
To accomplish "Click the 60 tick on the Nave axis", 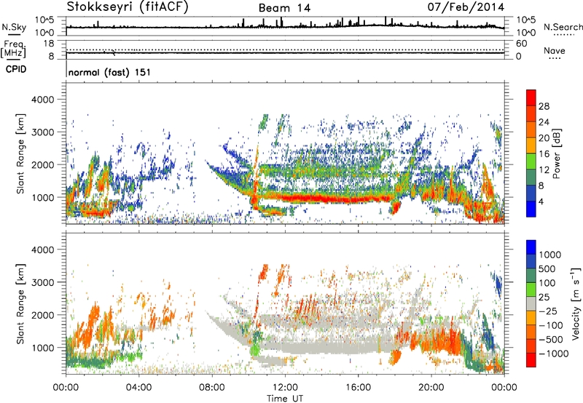I will coord(521,44).
